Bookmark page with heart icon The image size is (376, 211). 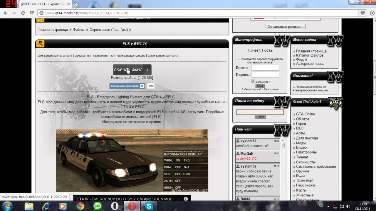click(363, 13)
